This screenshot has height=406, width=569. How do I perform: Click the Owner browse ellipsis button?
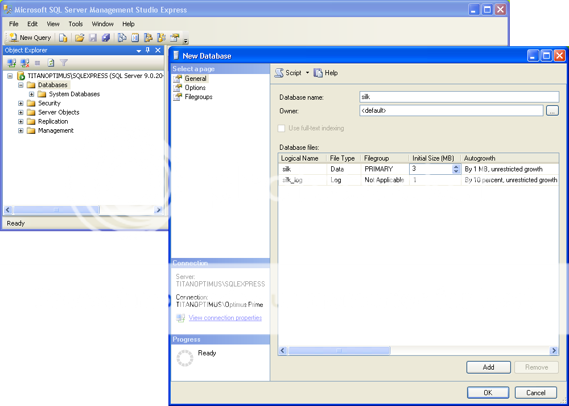click(x=552, y=111)
